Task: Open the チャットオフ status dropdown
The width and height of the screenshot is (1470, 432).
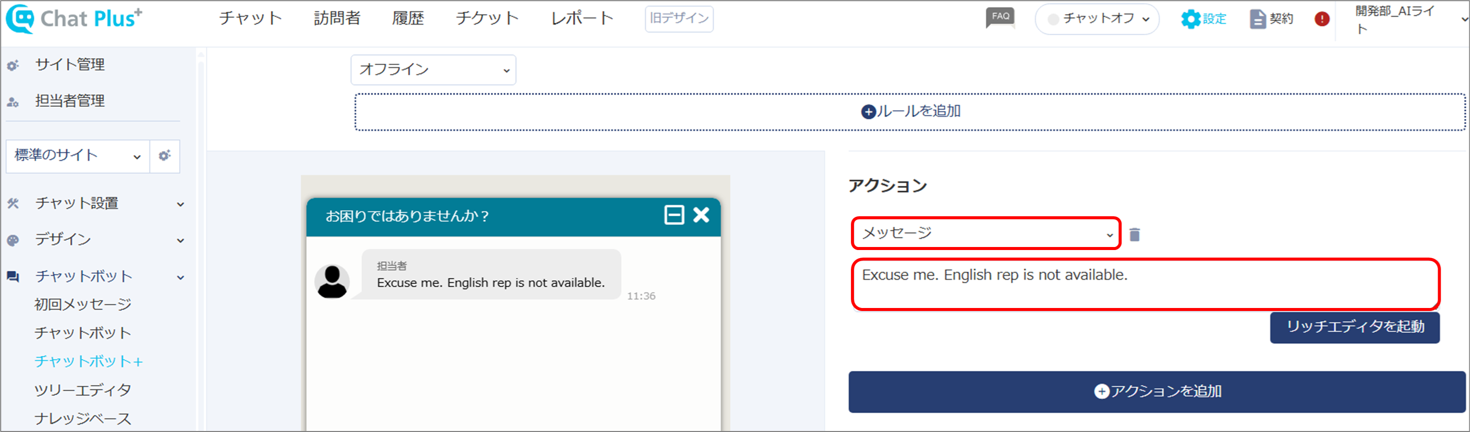Action: pyautogui.click(x=1097, y=19)
